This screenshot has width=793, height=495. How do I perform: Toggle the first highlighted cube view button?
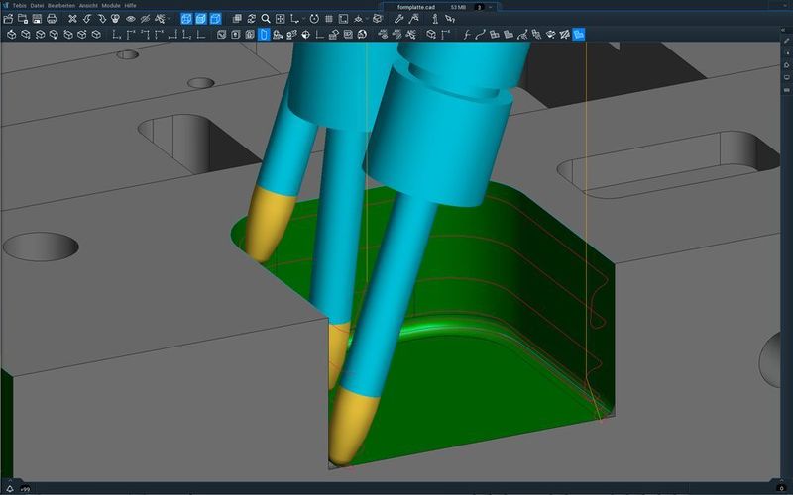click(185, 19)
